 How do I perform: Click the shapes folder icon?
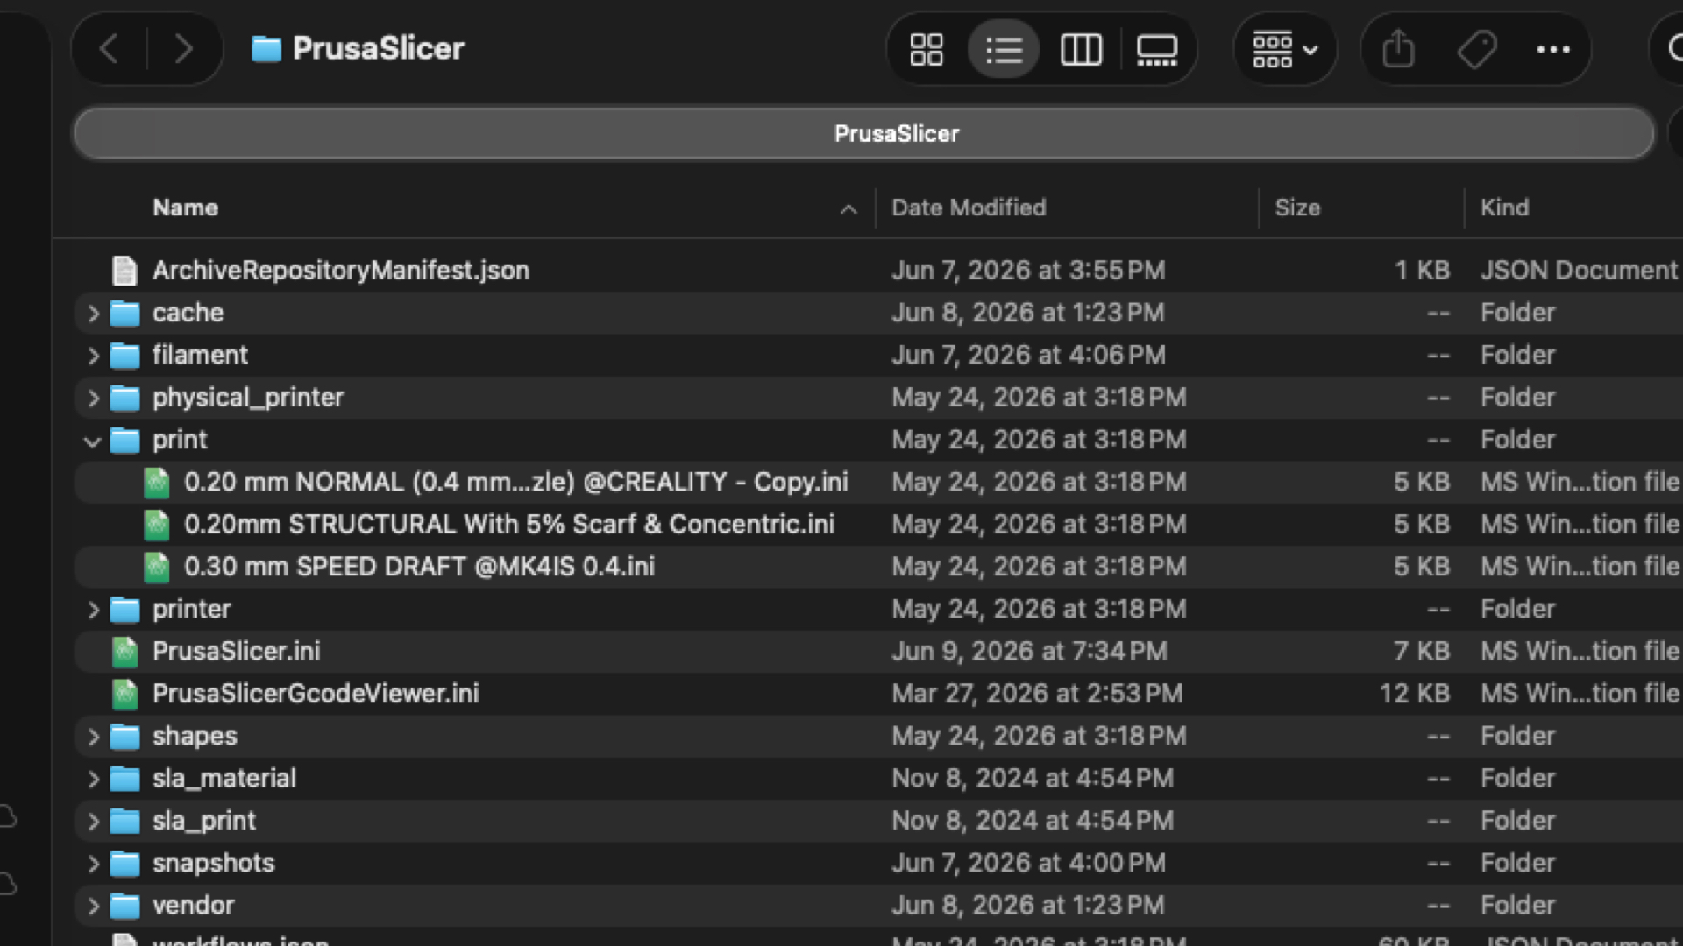pos(124,736)
